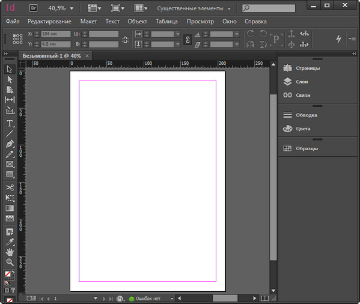
Task: Open Adobe Bridge with Br icon
Action: [x=33, y=8]
